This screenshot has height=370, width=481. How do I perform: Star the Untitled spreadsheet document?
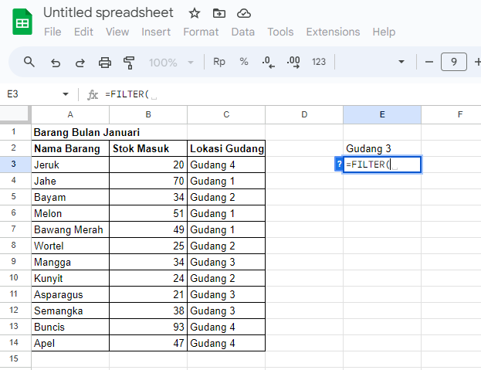[x=195, y=13]
